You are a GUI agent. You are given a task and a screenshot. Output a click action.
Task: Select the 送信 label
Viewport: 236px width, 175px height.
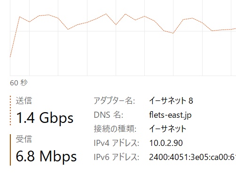(24, 100)
